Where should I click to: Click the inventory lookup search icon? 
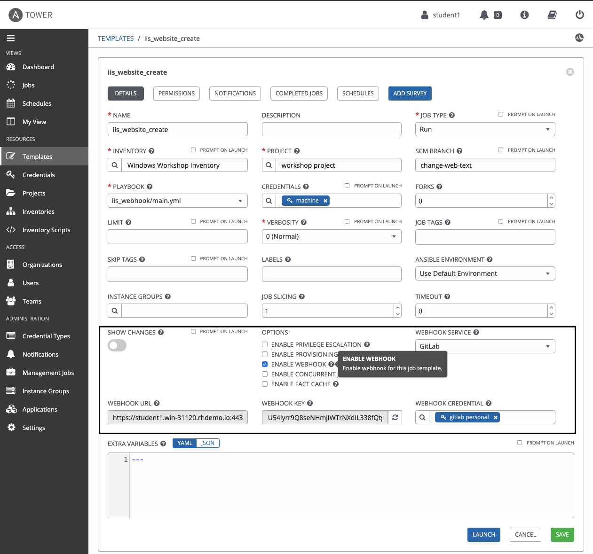click(x=115, y=165)
